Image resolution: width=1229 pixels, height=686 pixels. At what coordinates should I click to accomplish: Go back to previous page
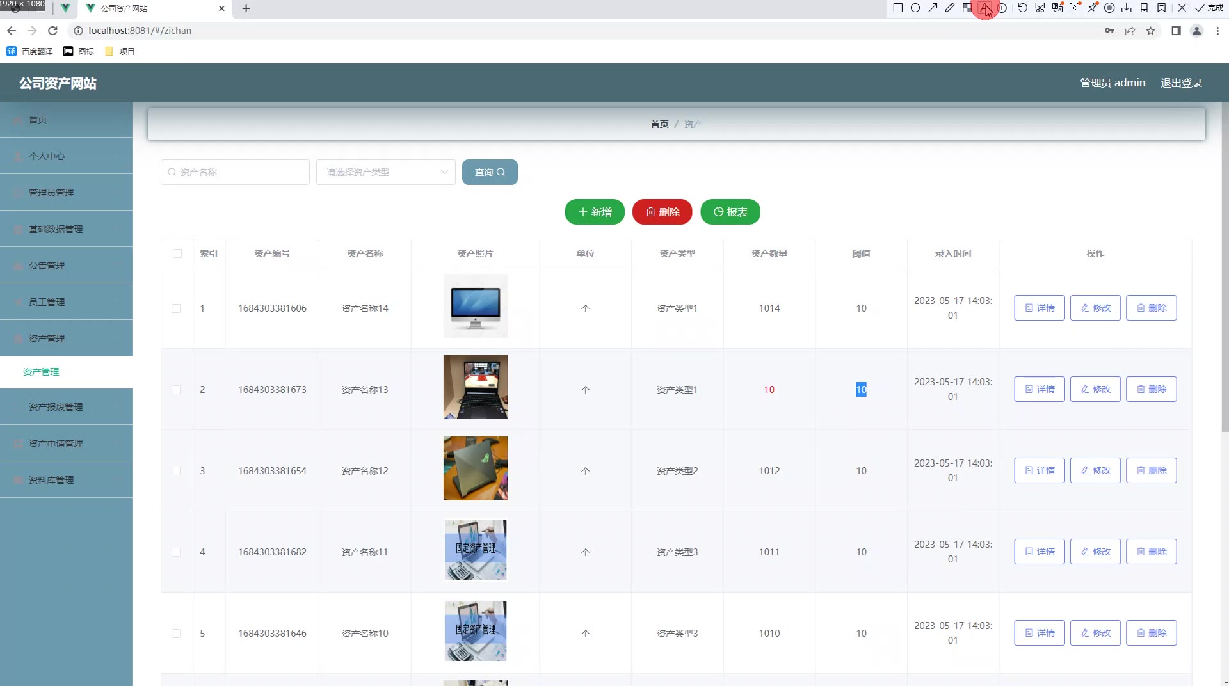pos(12,31)
